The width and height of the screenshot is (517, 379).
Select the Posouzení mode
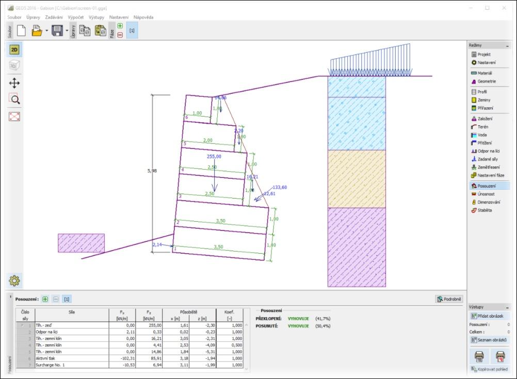pos(490,186)
